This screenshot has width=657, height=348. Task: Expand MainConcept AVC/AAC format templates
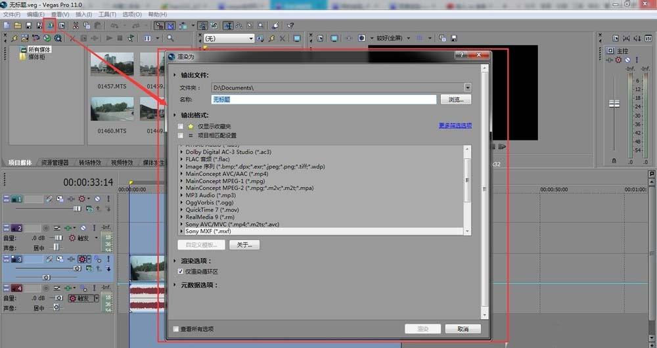tap(182, 174)
